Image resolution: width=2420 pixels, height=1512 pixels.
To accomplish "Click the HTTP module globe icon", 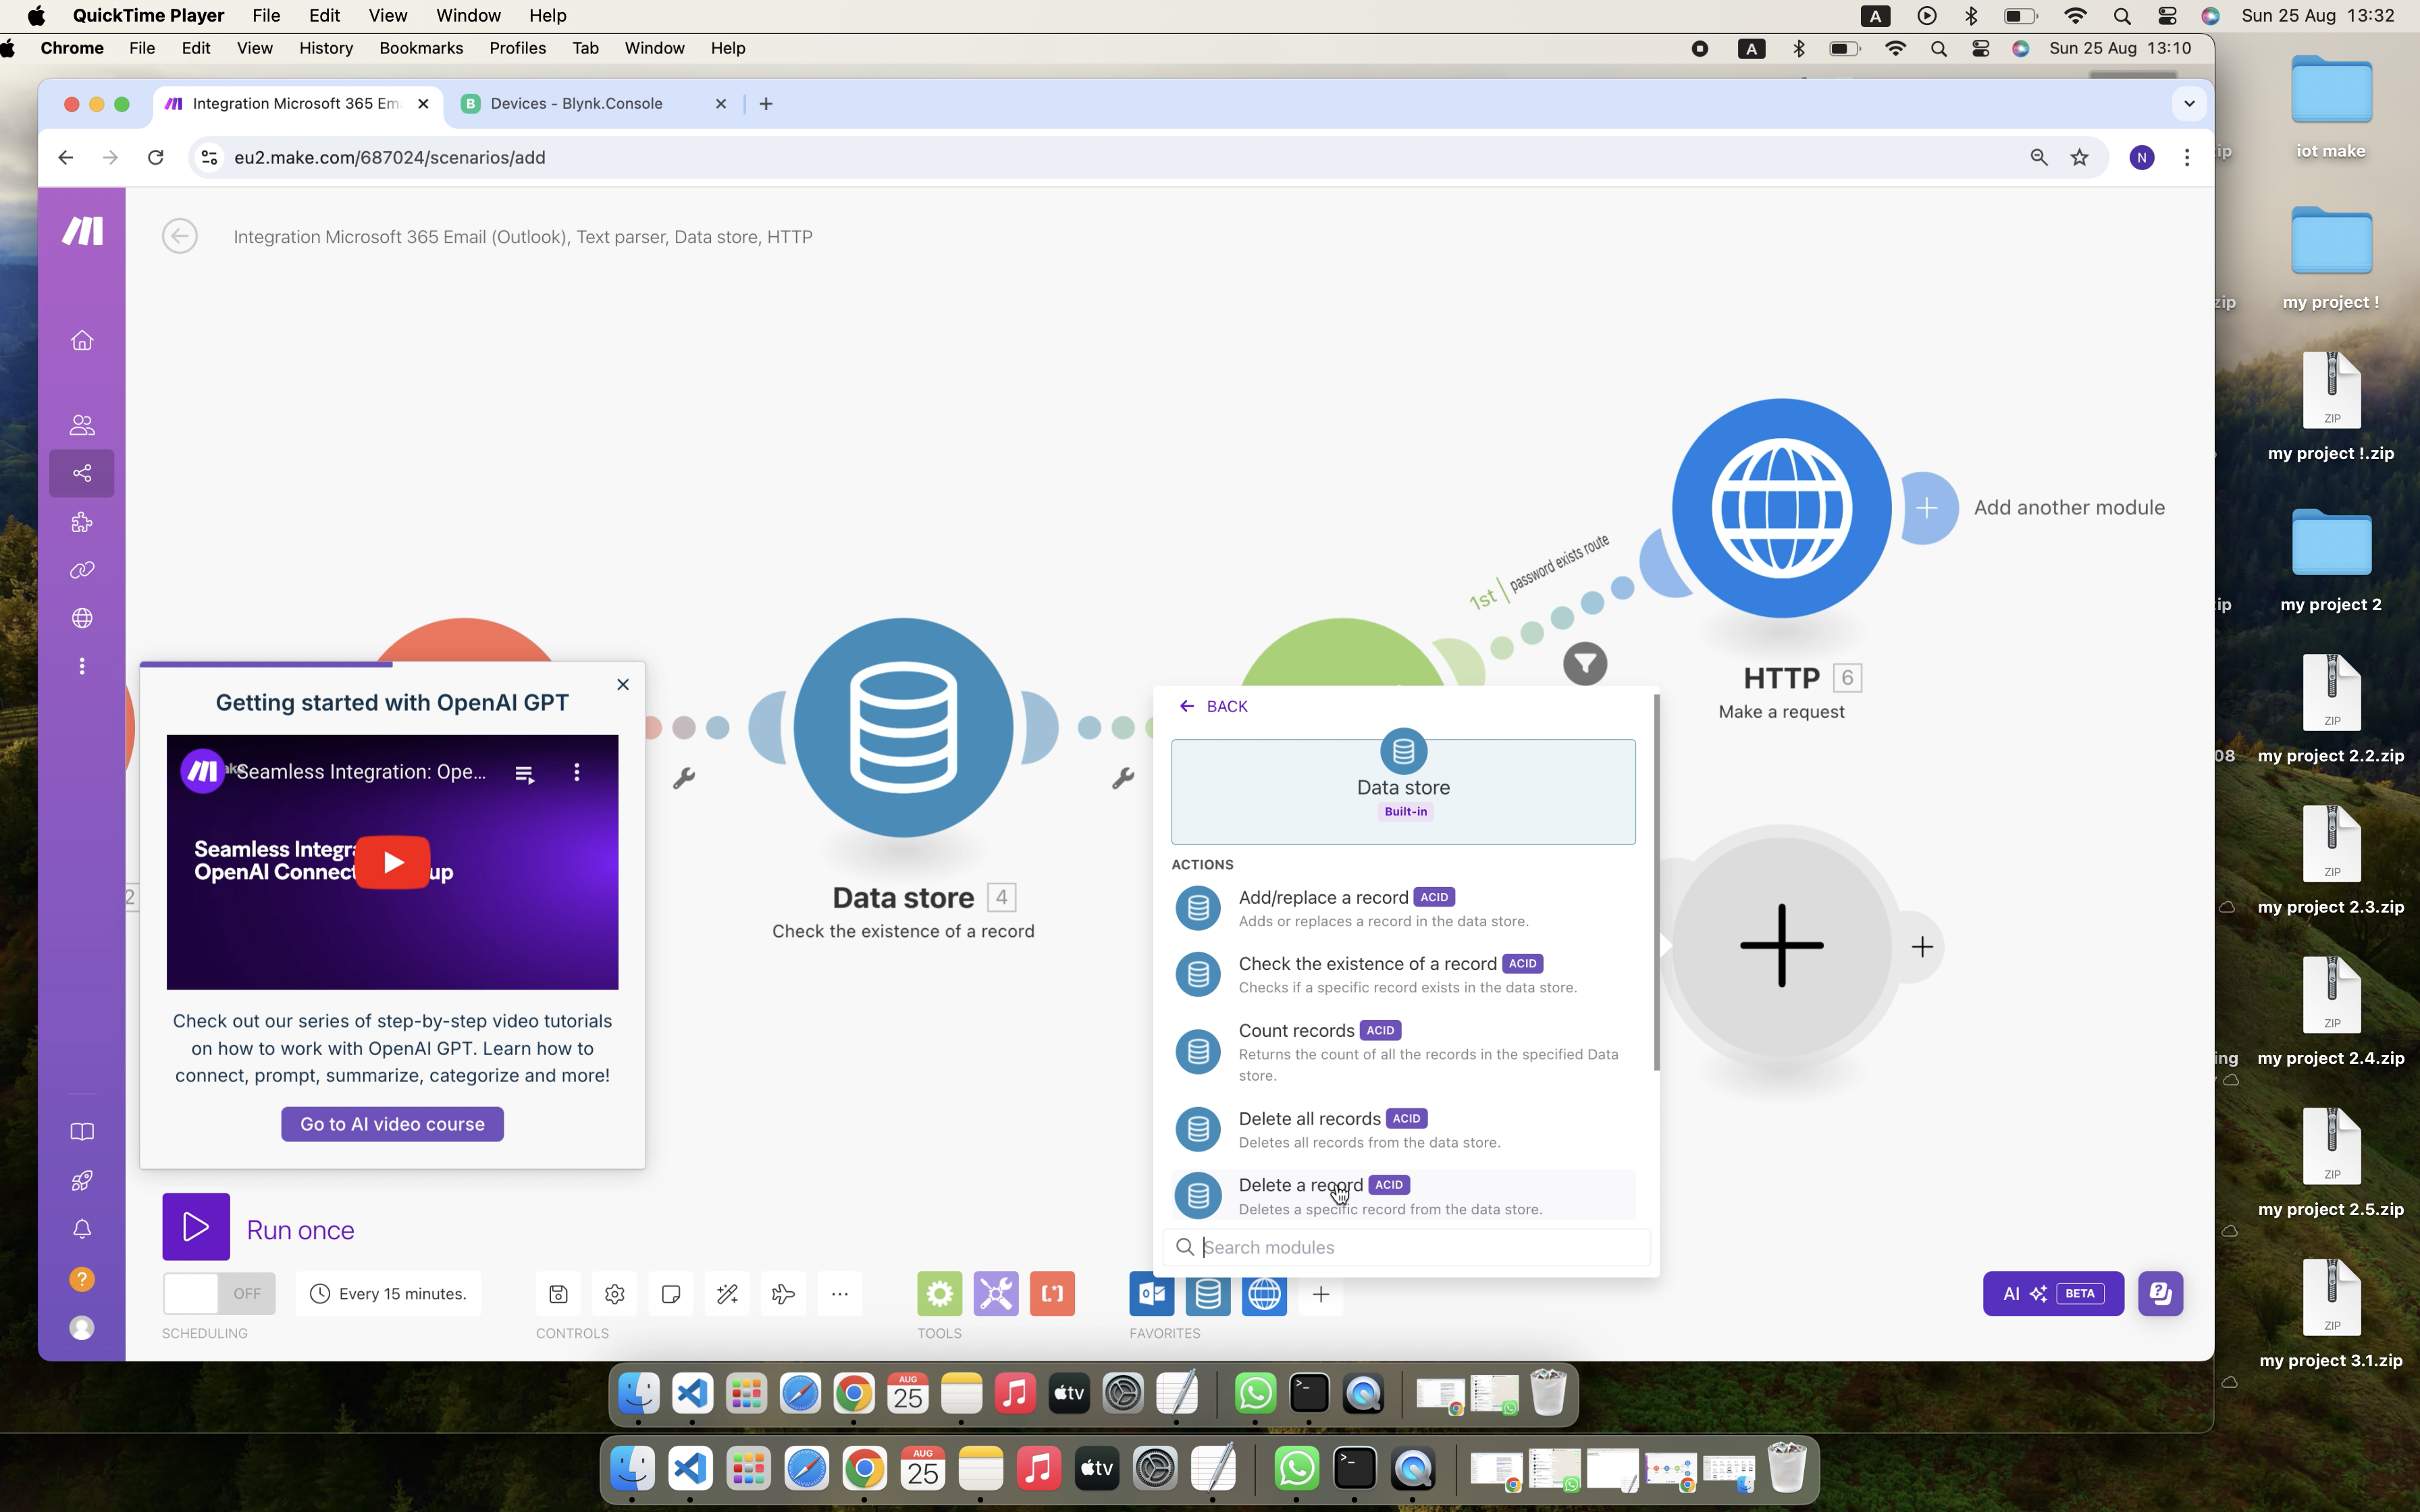I will point(1781,507).
